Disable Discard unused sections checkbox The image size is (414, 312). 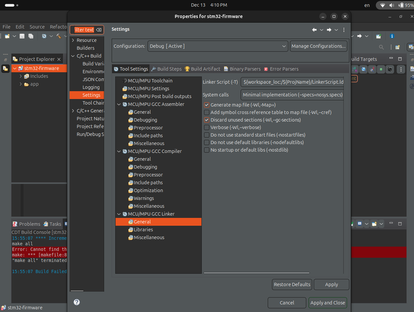point(207,120)
